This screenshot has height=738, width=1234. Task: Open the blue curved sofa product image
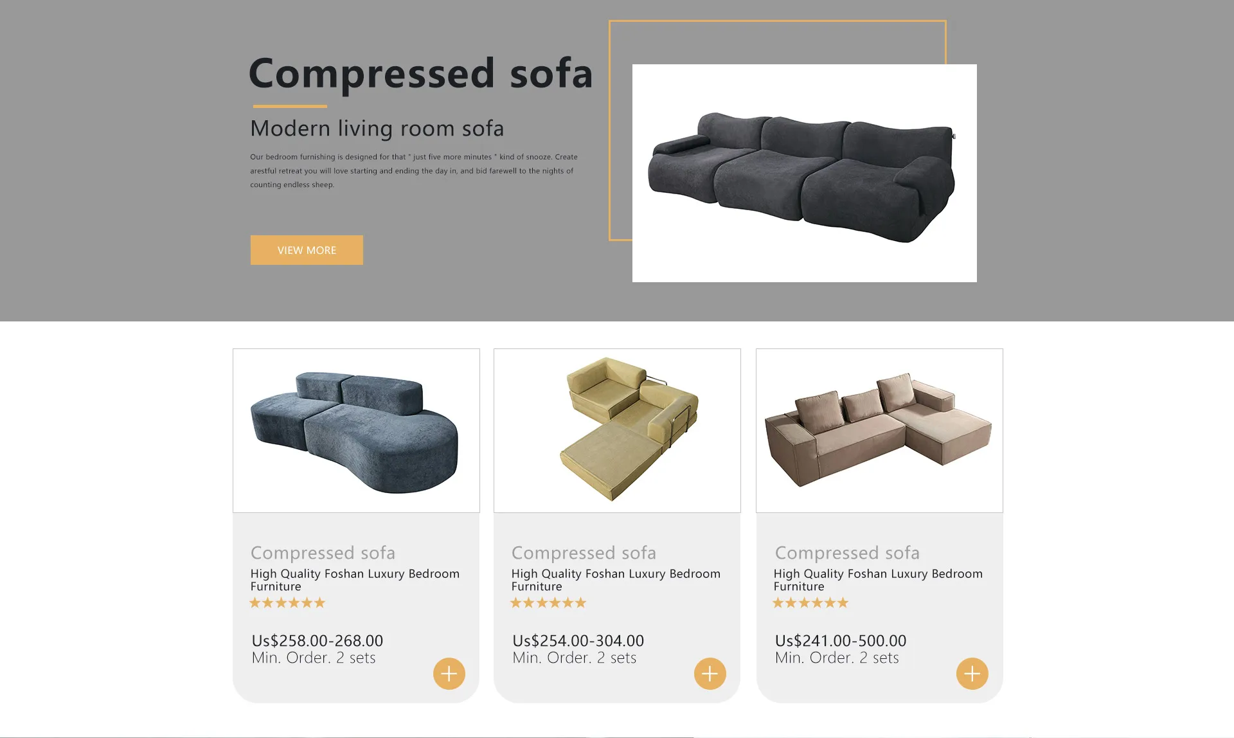pos(356,431)
